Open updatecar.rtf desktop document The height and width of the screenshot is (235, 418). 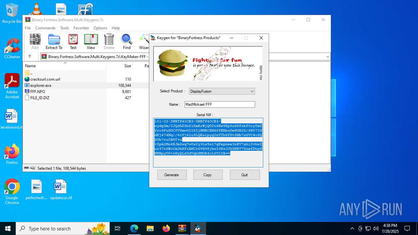(x=61, y=190)
